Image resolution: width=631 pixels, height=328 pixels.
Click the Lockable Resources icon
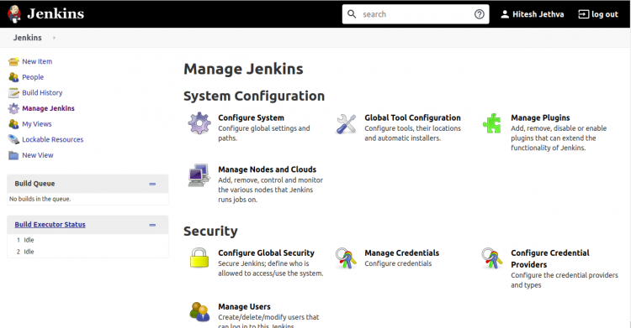[x=13, y=140]
